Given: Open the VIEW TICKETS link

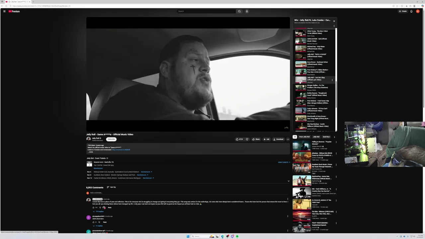Looking at the screenshot, I should click(284, 162).
